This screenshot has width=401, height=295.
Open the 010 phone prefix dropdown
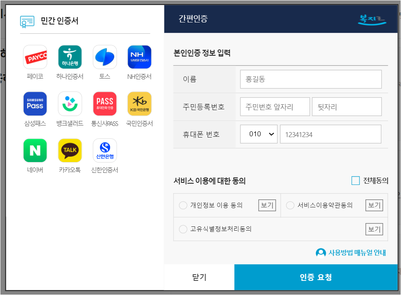(x=259, y=134)
